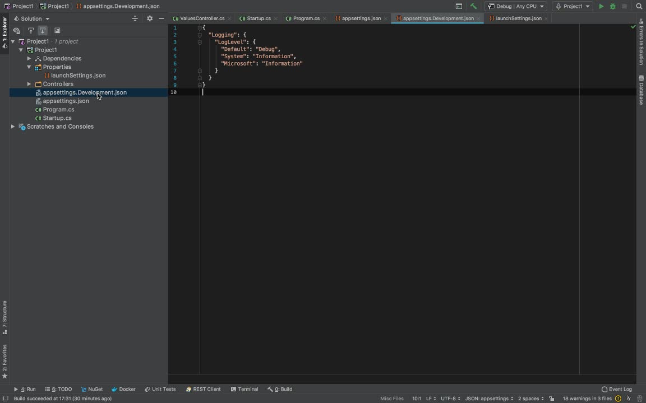Fold the "LogLevel" block on line 3

click(200, 42)
